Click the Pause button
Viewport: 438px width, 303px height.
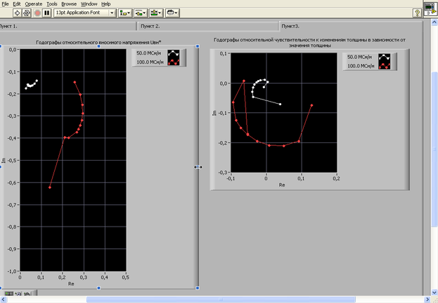46,13
